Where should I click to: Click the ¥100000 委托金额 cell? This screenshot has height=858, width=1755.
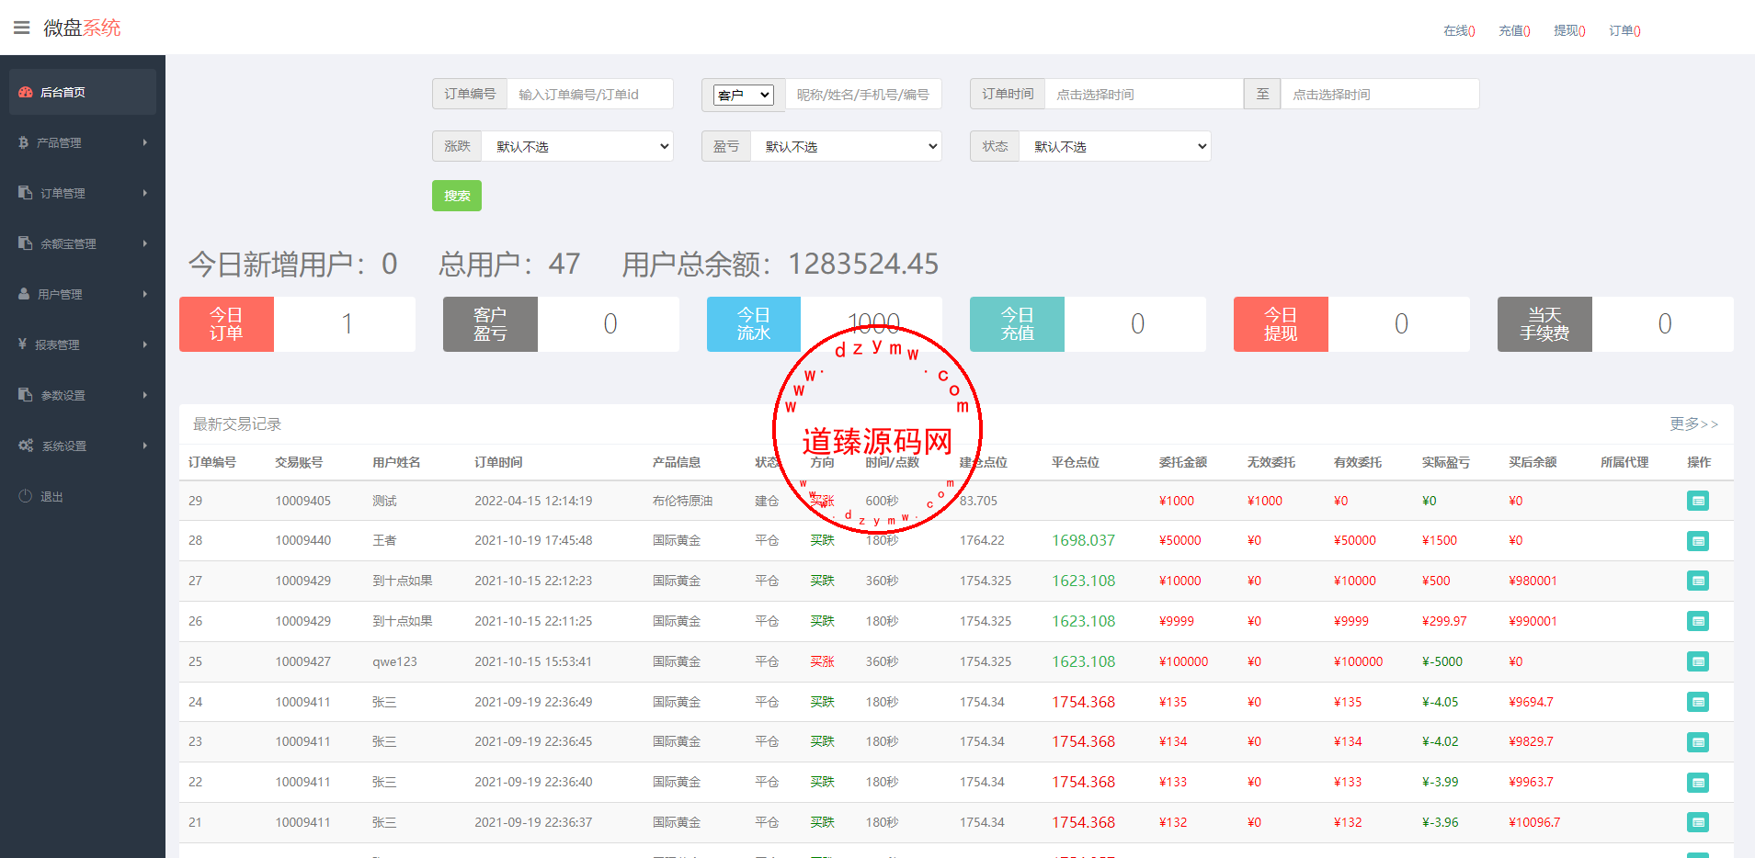(1183, 661)
